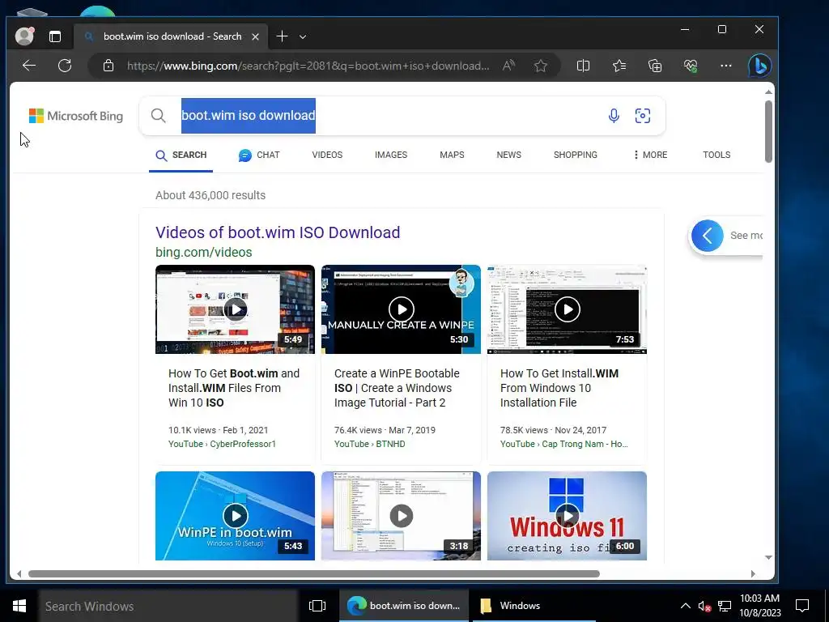Go to Microsoft Bing home logo
This screenshot has height=622, width=829.
75,116
